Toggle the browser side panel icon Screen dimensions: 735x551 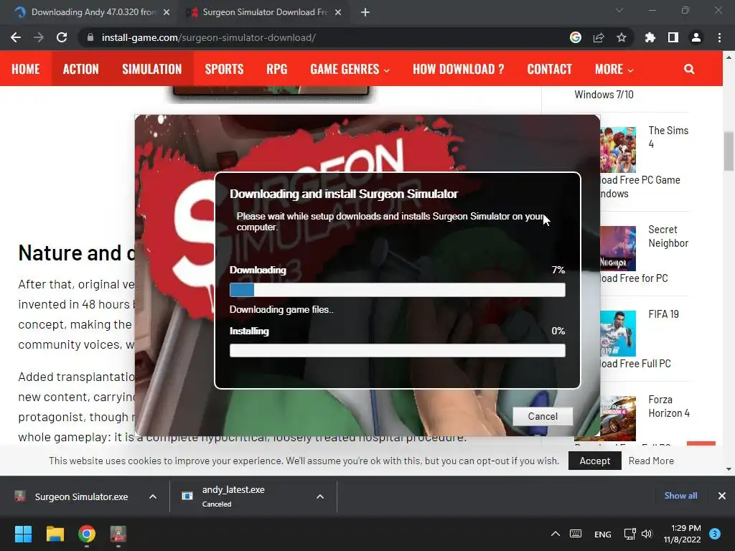tap(673, 37)
